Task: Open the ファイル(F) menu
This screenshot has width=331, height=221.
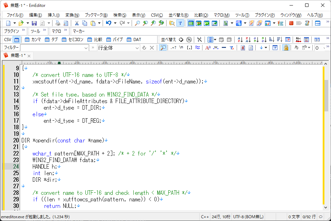Action: (15, 15)
